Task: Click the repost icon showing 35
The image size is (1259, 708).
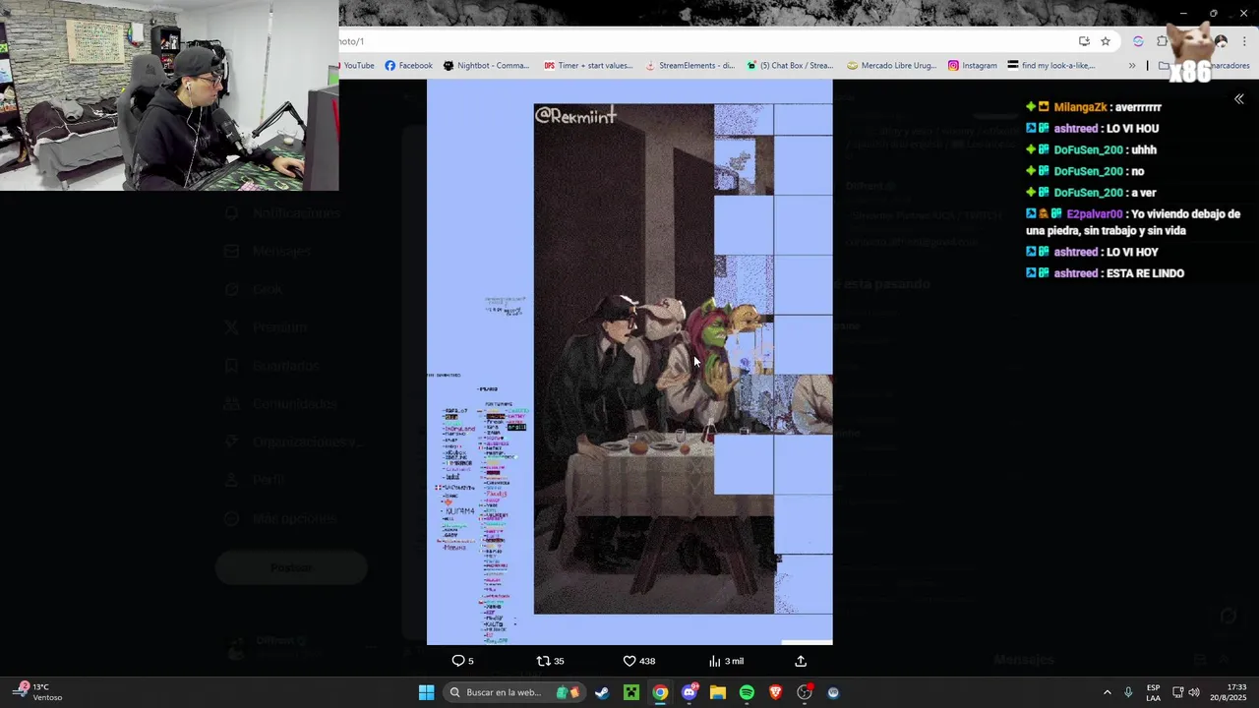Action: [x=550, y=661]
